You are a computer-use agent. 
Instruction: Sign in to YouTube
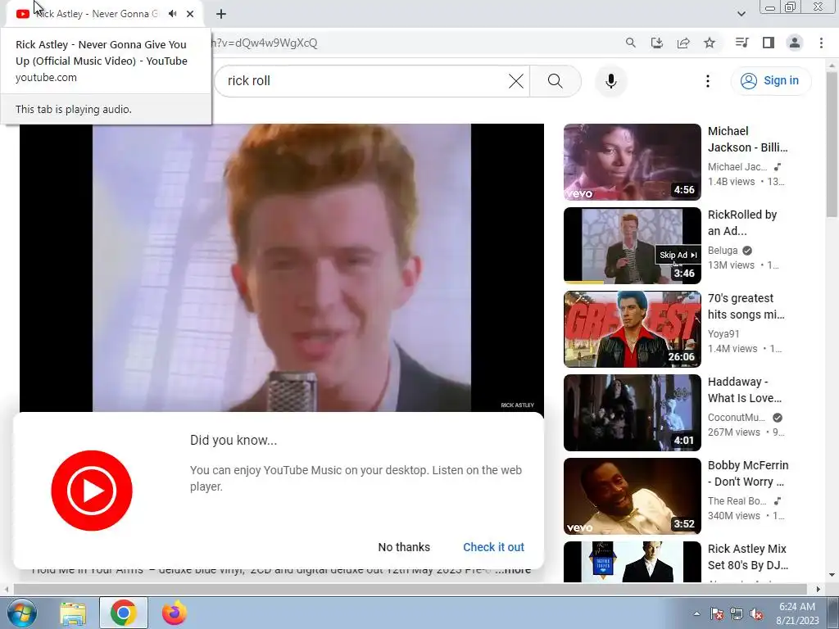point(770,81)
